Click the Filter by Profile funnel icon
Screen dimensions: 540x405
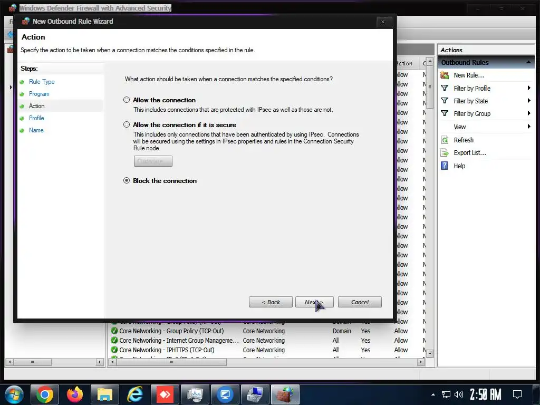coord(445,88)
